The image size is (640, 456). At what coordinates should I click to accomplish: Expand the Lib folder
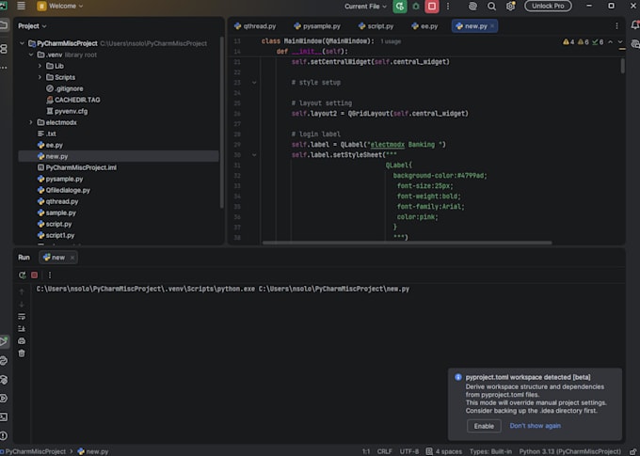click(x=40, y=66)
